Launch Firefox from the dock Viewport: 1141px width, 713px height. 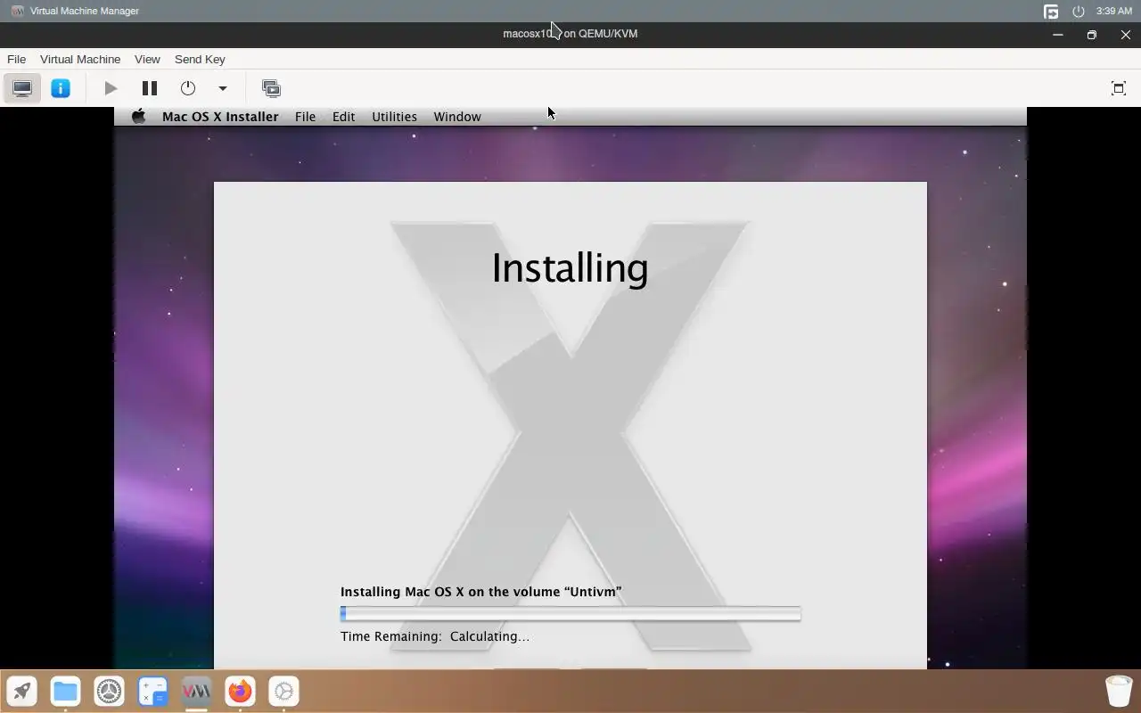[240, 691]
